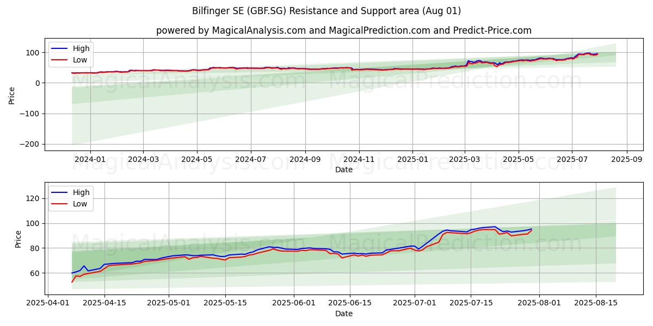Click the '2025-04-01' x-axis label on the bottom chart
The height and width of the screenshot is (326, 653).
click(x=48, y=303)
